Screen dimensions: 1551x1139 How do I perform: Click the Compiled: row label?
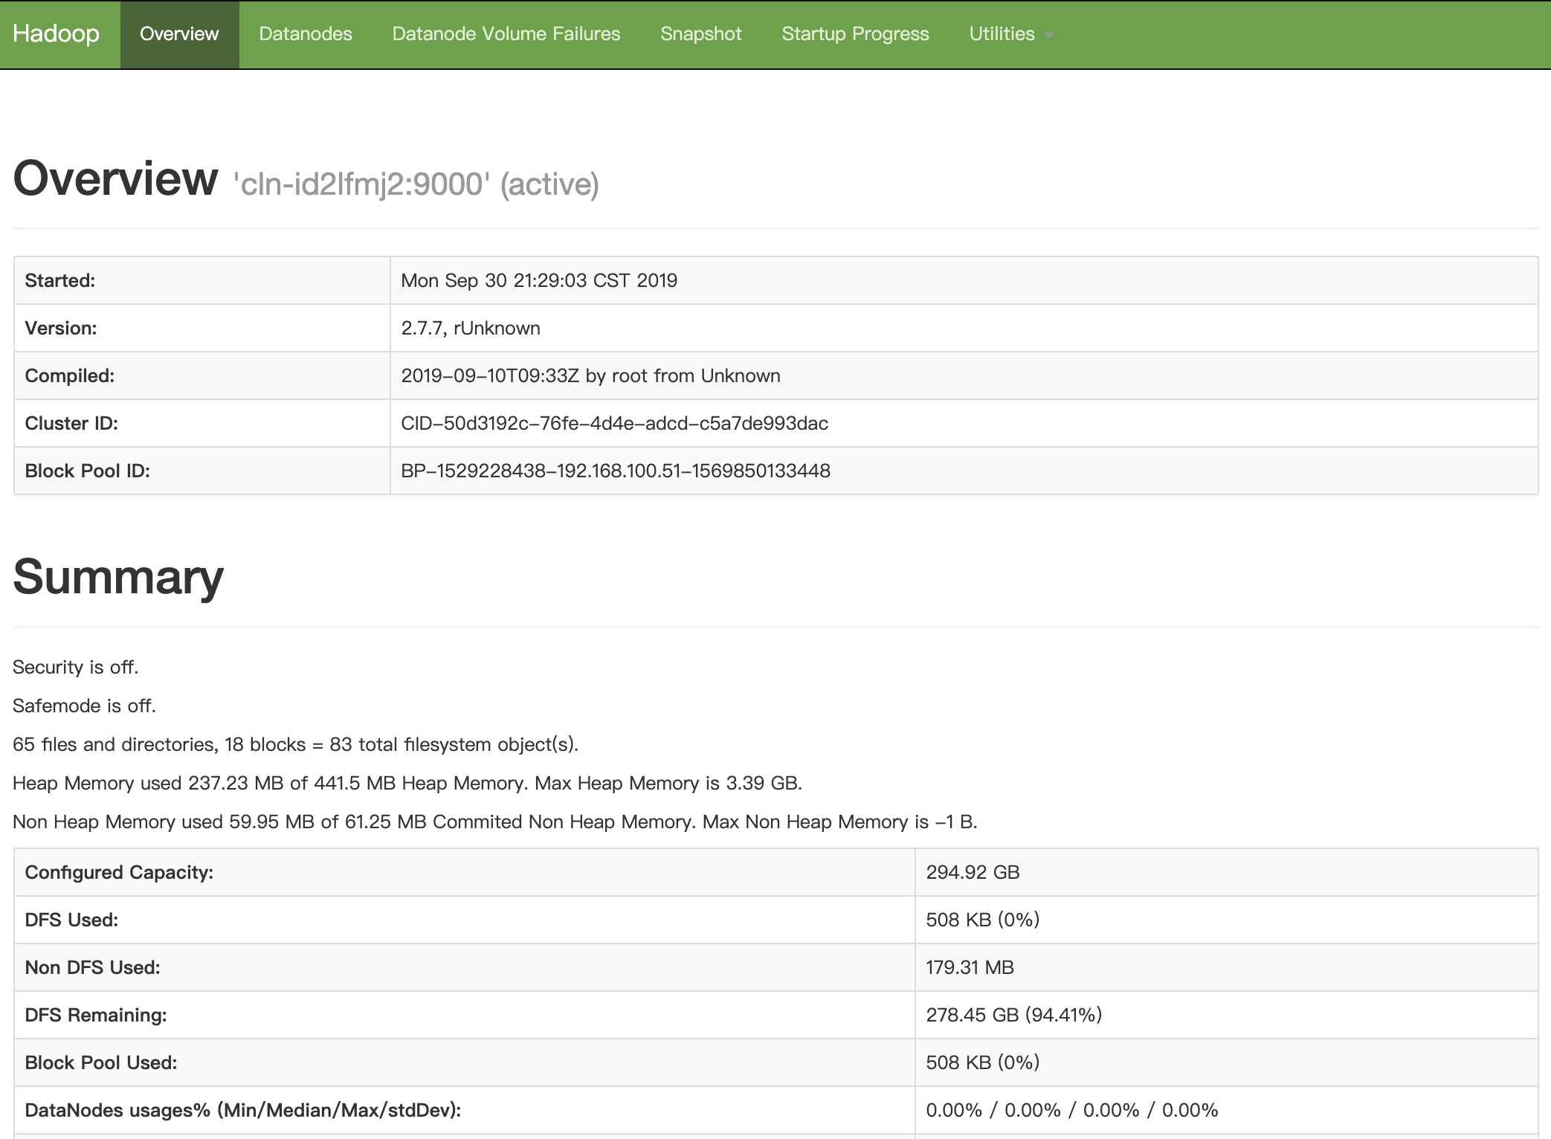point(70,375)
